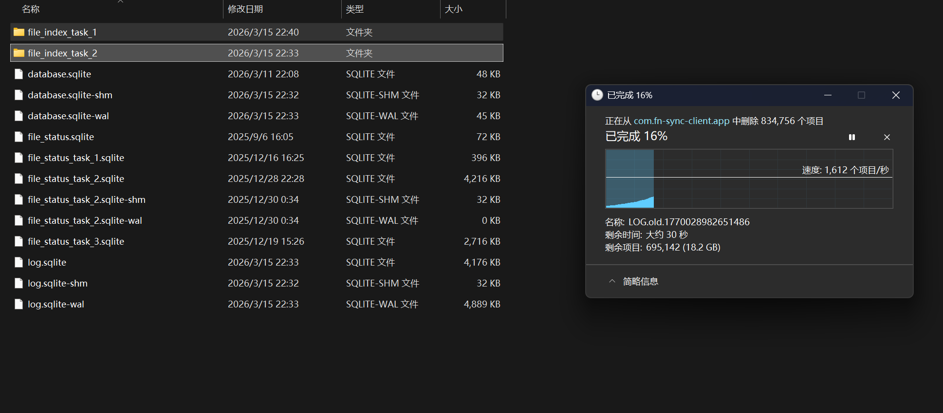Screen dimensions: 943x413
Task: Click the database.sqlite file icon
Action: (x=19, y=74)
